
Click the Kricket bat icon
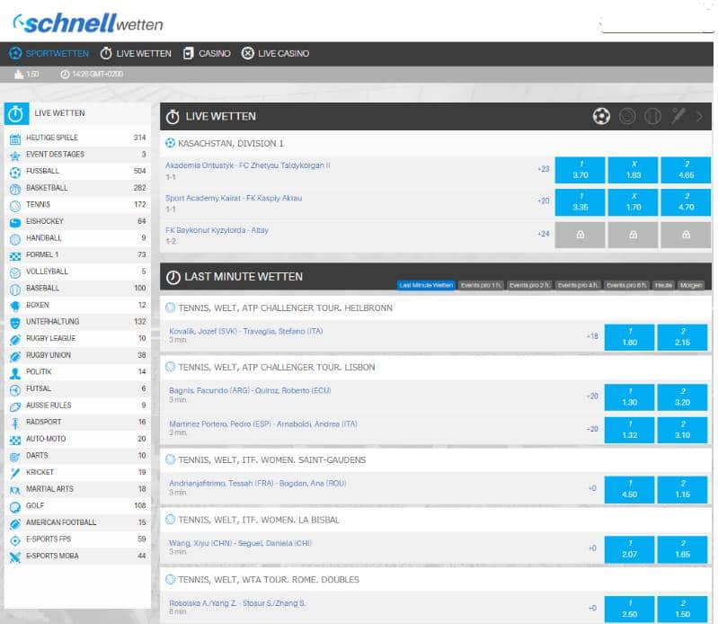tap(15, 473)
